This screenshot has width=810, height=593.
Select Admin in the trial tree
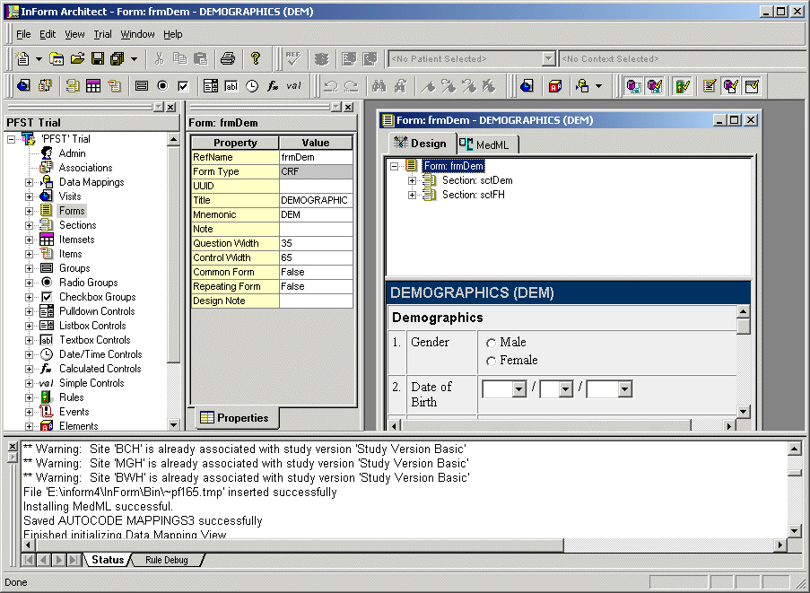pyautogui.click(x=72, y=153)
